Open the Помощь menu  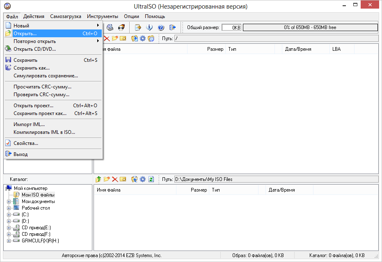pyautogui.click(x=155, y=16)
